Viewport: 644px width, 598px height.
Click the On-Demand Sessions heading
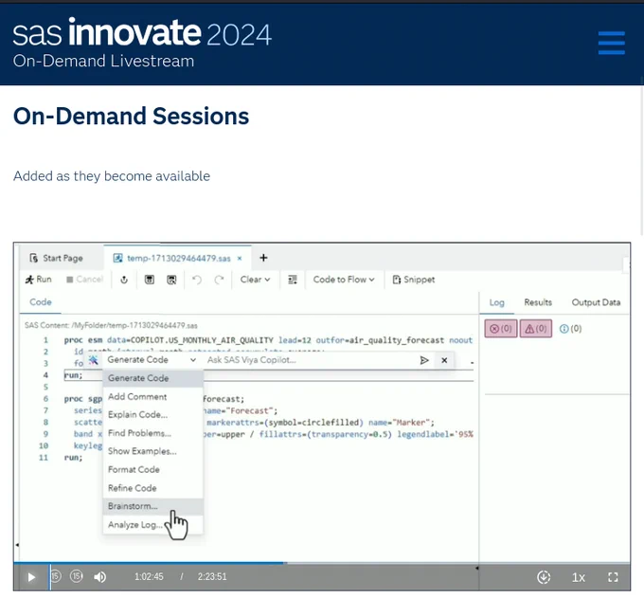pos(131,116)
